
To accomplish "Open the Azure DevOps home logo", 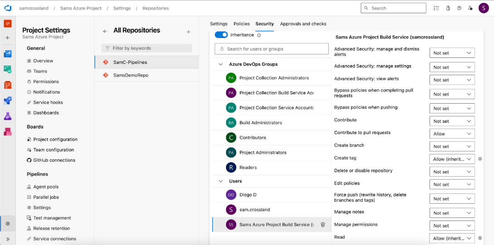I will (8, 8).
